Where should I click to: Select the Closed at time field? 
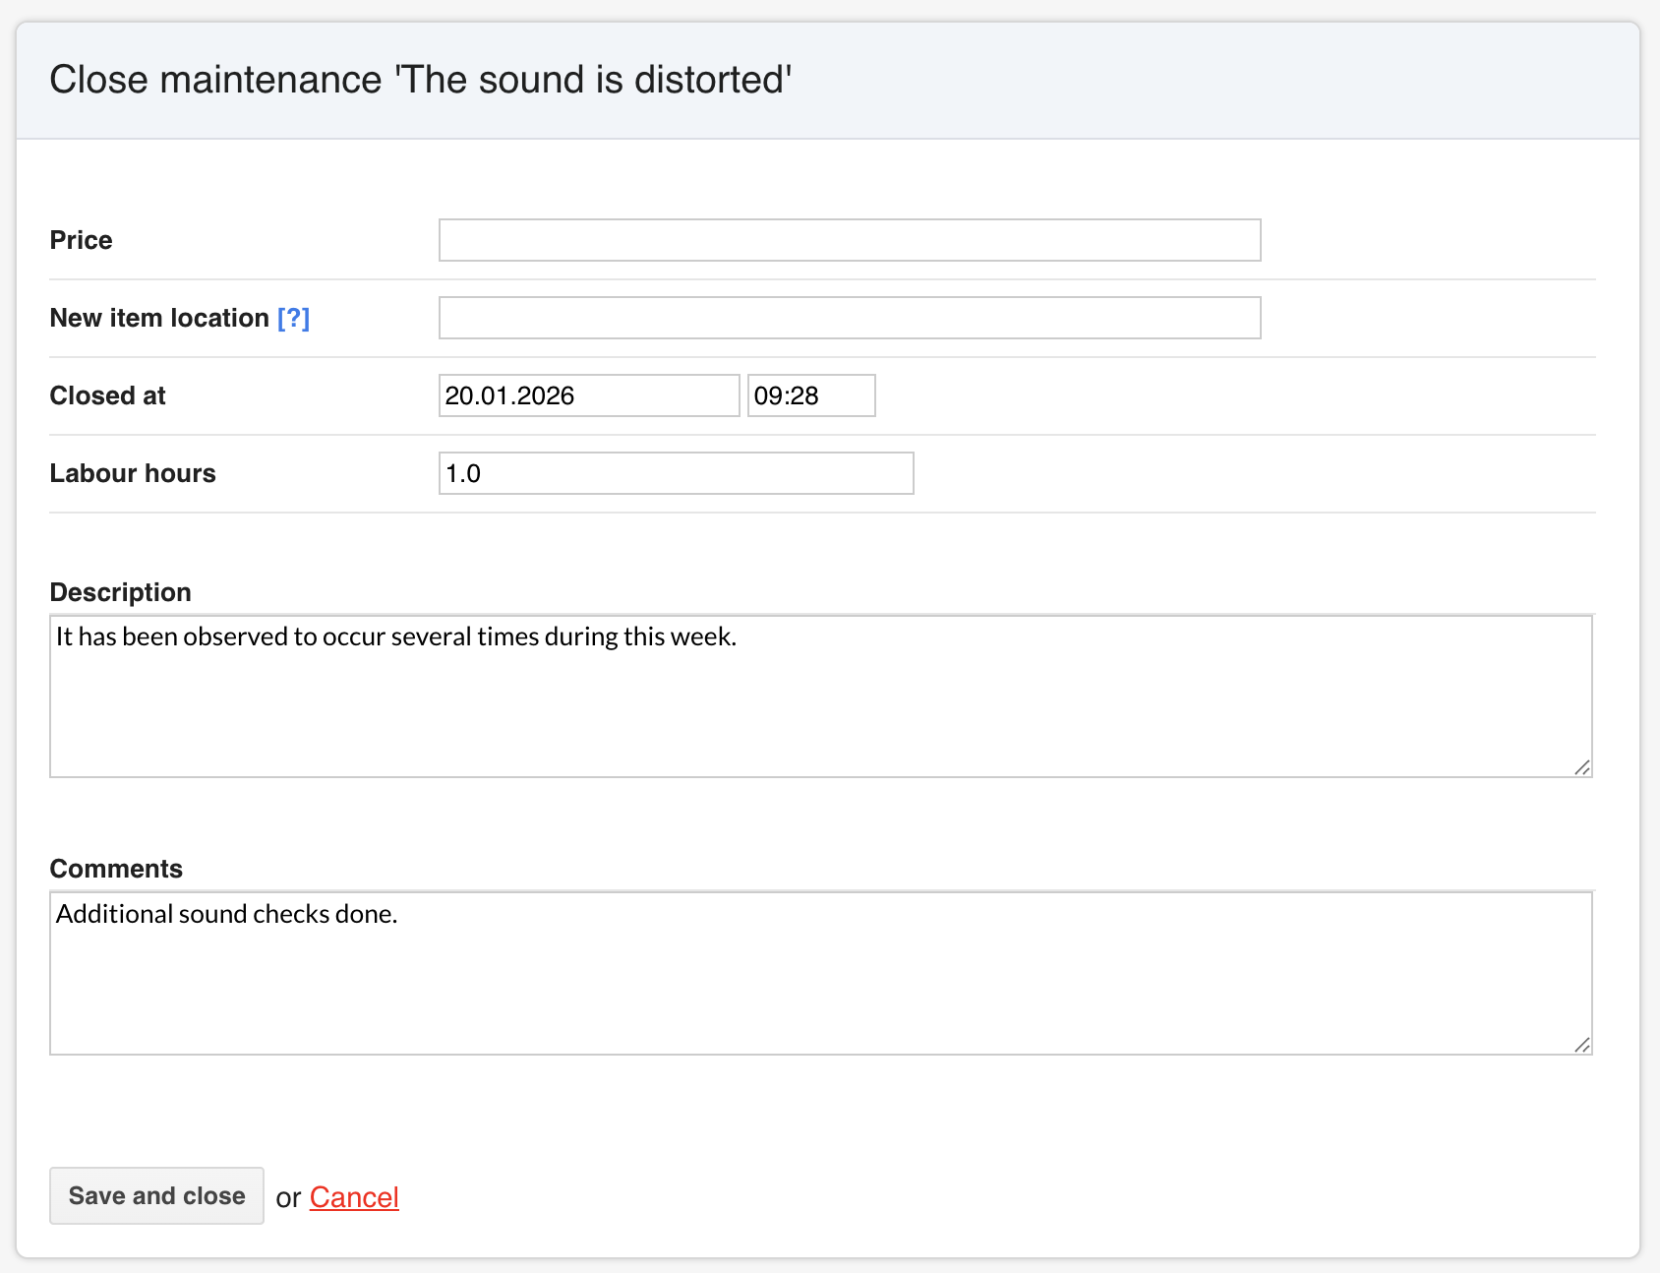[x=810, y=395]
